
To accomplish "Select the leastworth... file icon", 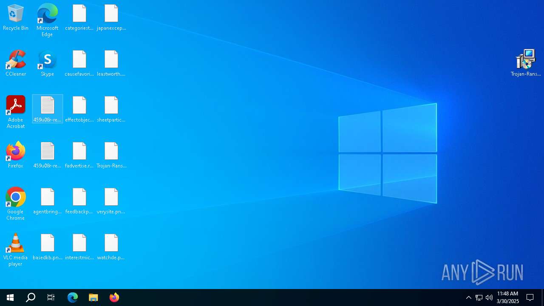I will click(111, 64).
